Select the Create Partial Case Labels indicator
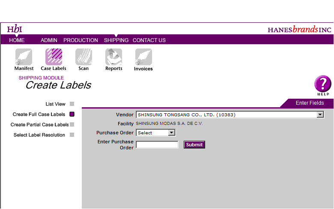The height and width of the screenshot is (209, 334). coord(72,124)
